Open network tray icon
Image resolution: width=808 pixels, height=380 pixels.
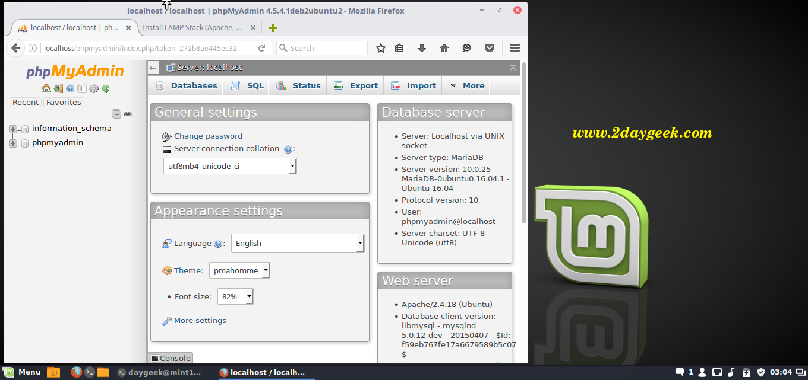(x=717, y=372)
